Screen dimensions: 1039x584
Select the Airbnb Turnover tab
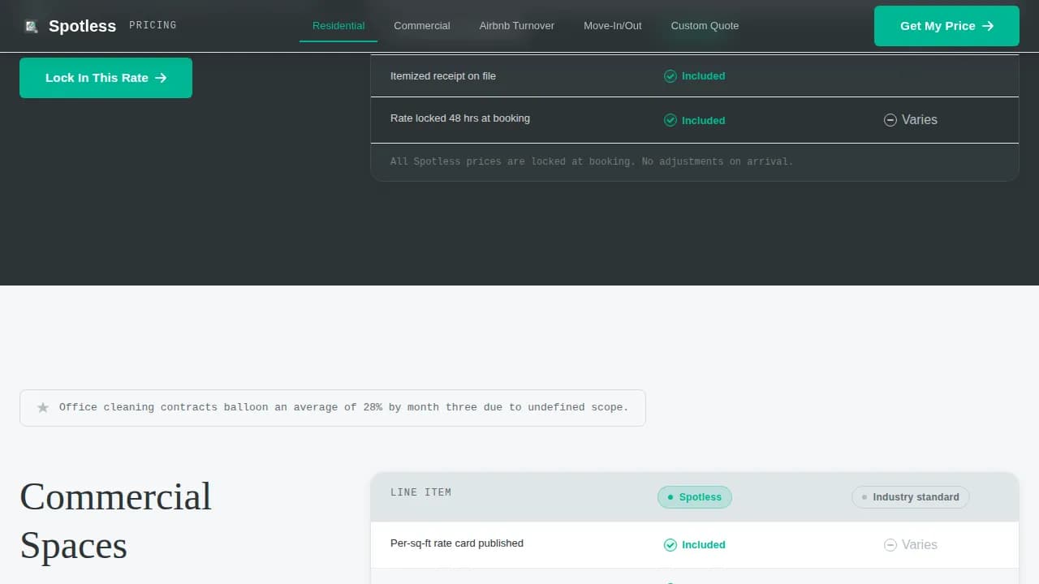pyautogui.click(x=516, y=26)
